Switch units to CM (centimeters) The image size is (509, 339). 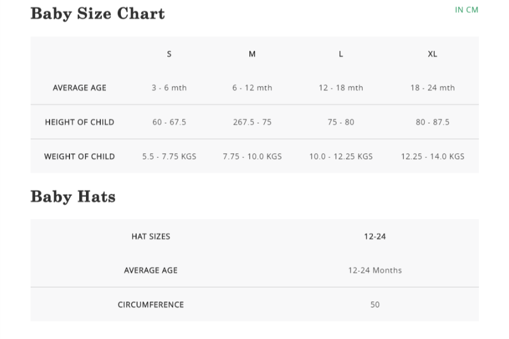(x=473, y=10)
